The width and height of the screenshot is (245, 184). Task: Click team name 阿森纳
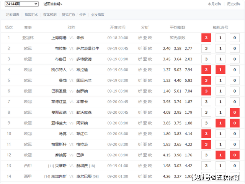pyautogui.click(x=82, y=123)
